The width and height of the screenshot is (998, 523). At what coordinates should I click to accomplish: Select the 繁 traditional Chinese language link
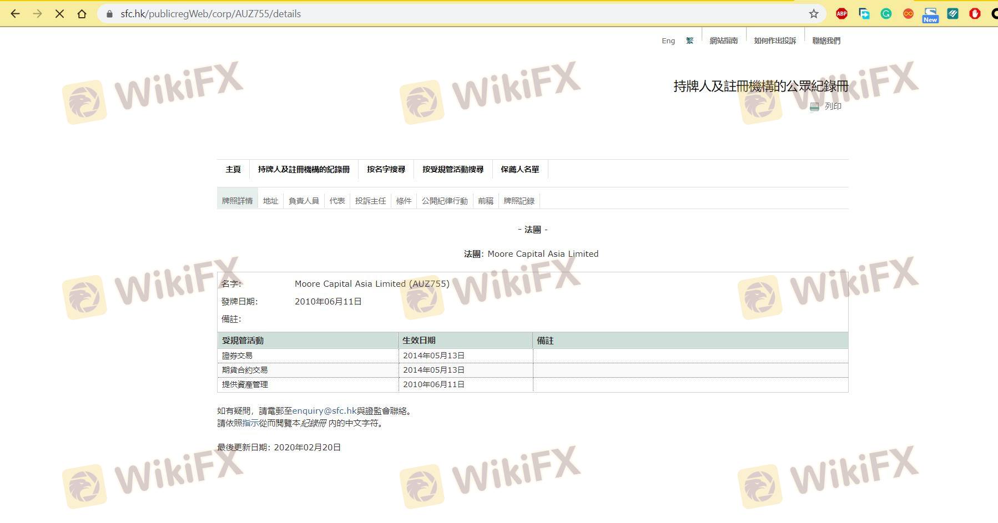(689, 40)
